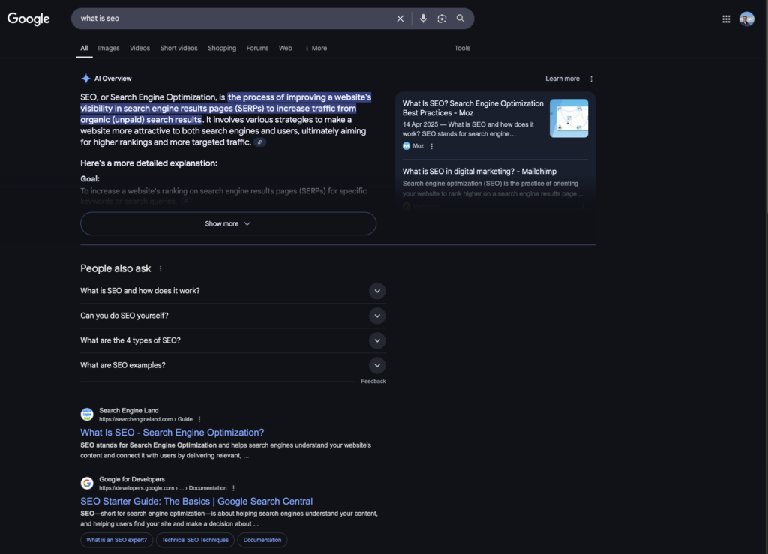Image resolution: width=768 pixels, height=554 pixels.
Task: Click the 'Google for Developers' site name
Action: point(132,479)
